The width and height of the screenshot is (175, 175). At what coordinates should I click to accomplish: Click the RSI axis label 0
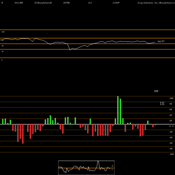coord(2,60)
